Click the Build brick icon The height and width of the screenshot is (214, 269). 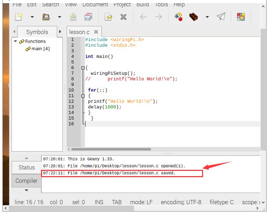194,17
